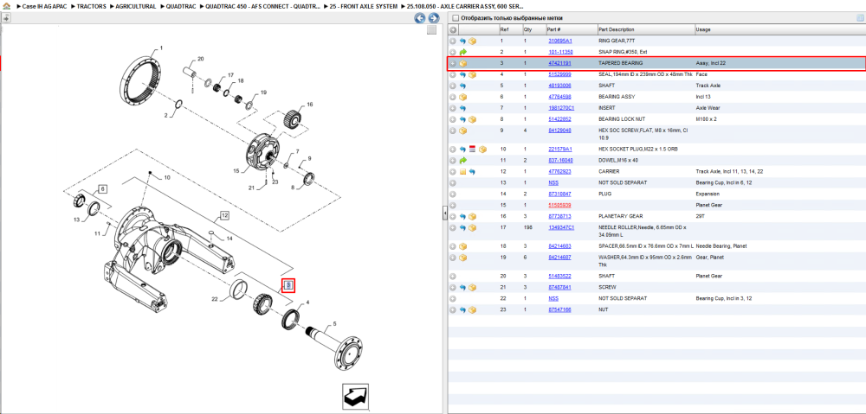The width and height of the screenshot is (866, 414).
Task: Click the box icon on TAPERED BEARING row
Action: pyautogui.click(x=462, y=63)
